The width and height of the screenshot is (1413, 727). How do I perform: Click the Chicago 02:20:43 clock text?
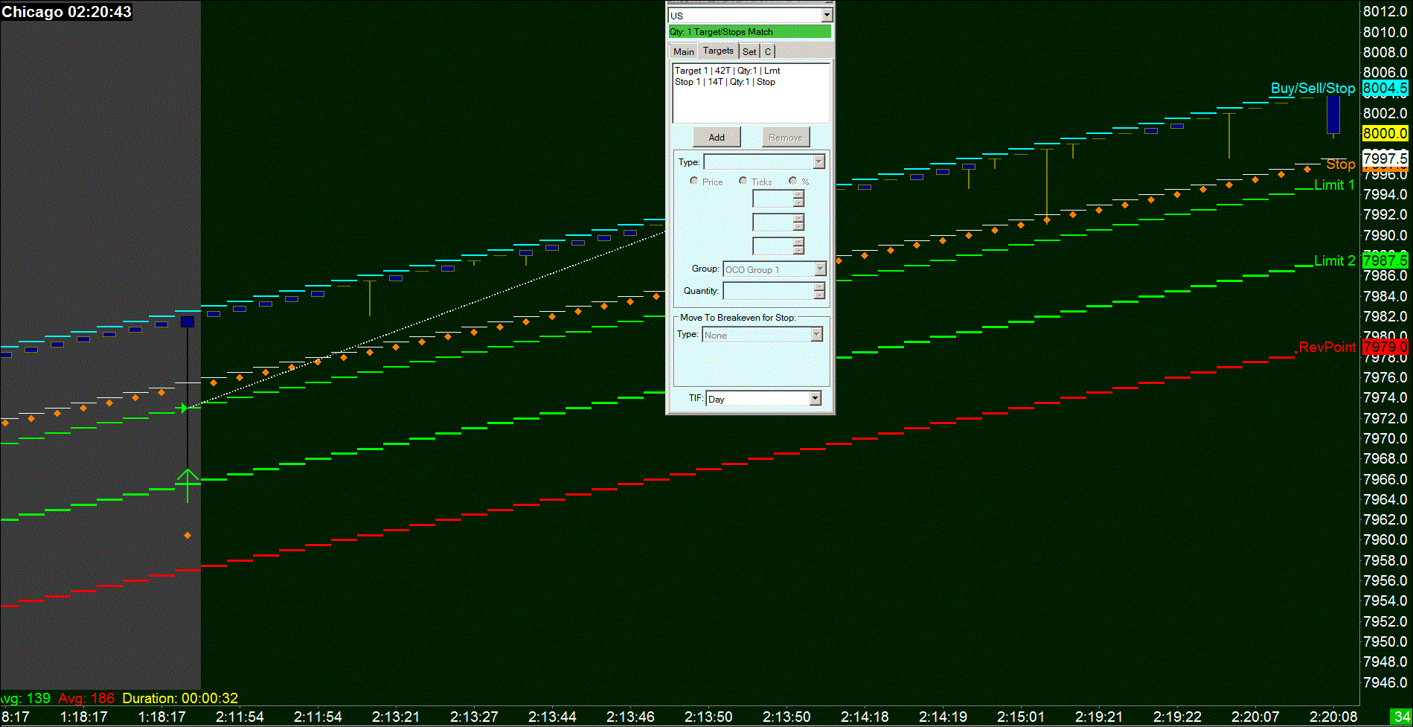67,12
